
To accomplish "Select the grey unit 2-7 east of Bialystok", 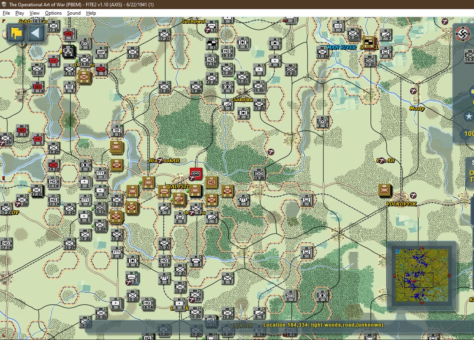I will coord(244,200).
